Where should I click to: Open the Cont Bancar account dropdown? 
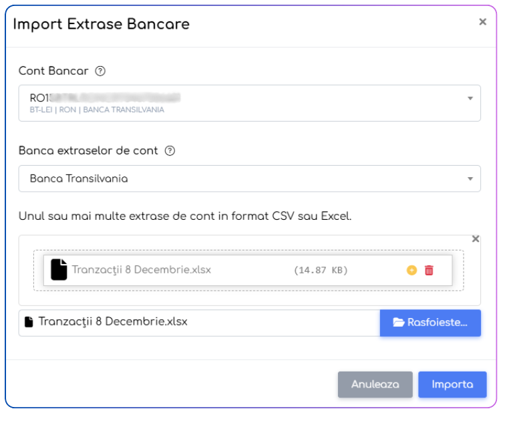[240, 103]
